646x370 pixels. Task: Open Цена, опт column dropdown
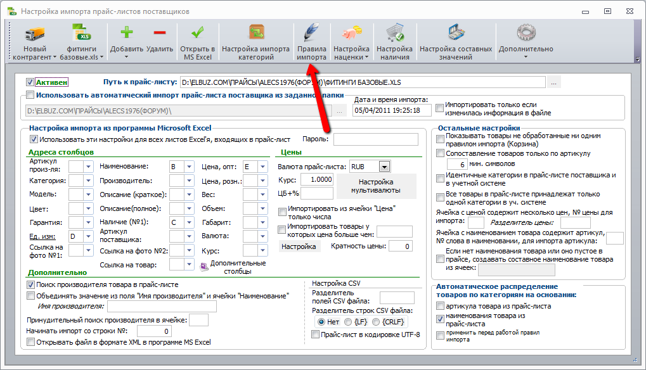[262, 167]
